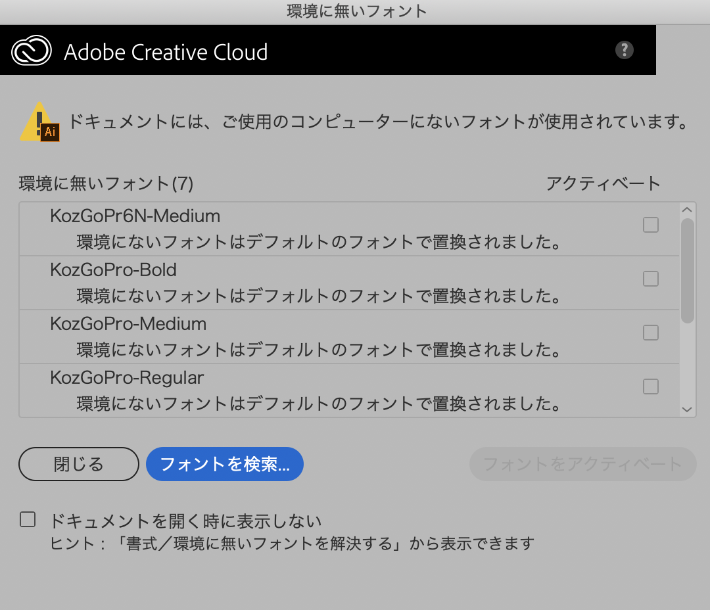Check activate box for KozGoPr6N-Medium
The height and width of the screenshot is (610, 710).
point(651,225)
